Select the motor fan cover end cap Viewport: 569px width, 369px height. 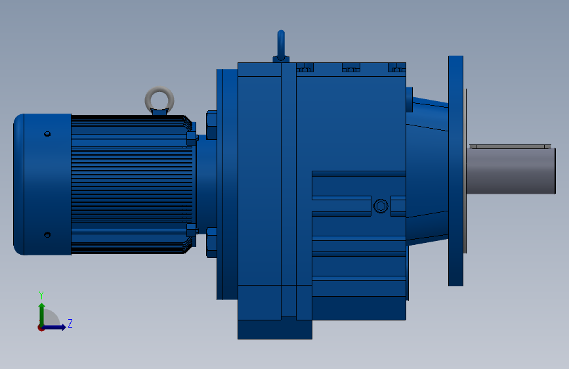coord(43,184)
